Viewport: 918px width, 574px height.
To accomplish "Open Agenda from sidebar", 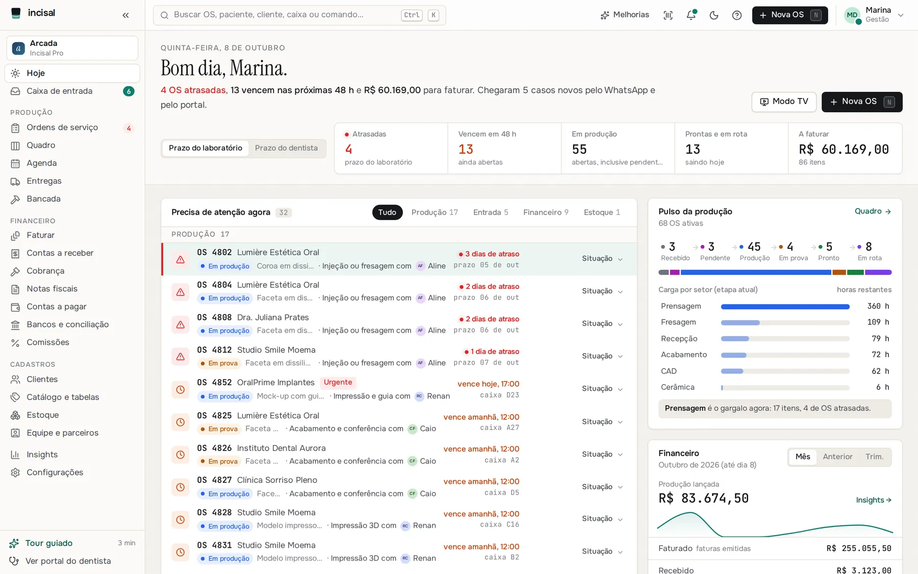I will point(72,163).
